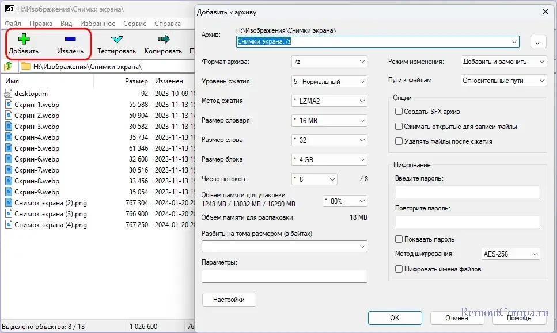
Task: Click the Введите пароль input field
Action: click(467, 192)
